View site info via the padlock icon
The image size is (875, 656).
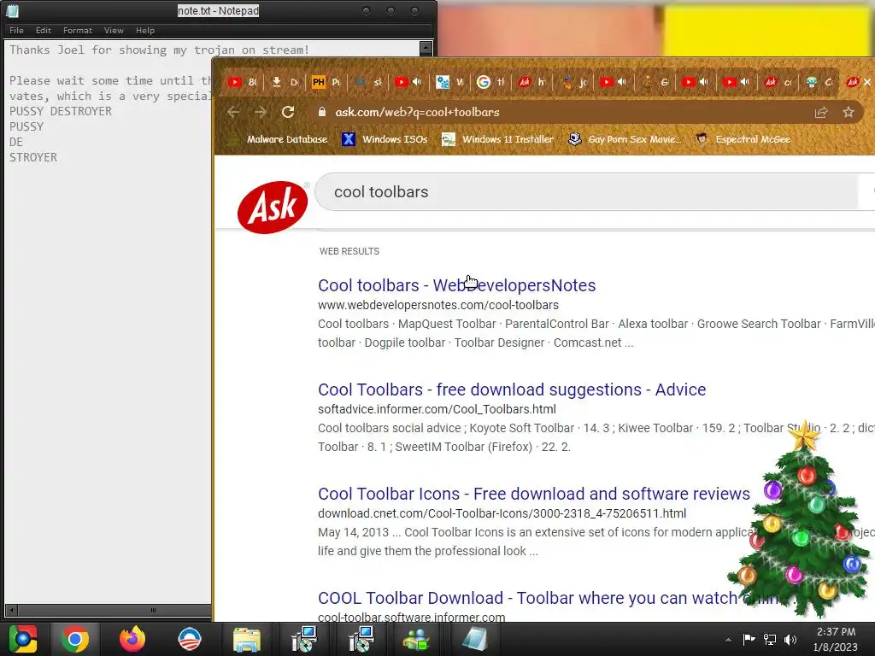click(322, 112)
